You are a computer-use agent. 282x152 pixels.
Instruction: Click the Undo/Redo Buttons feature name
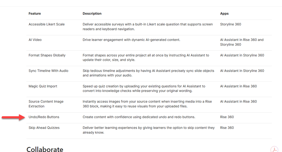44,117
